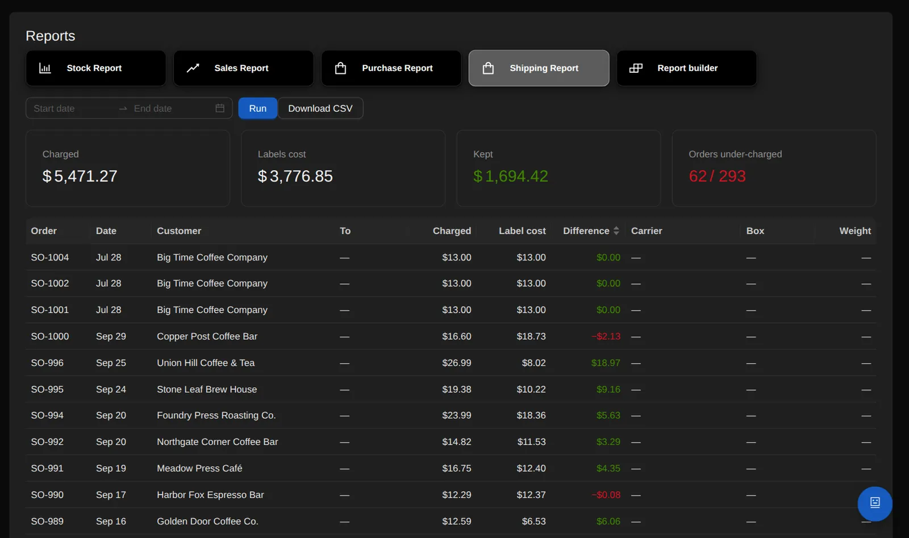Click customer Union Hill Coffee & Tea

click(206, 363)
